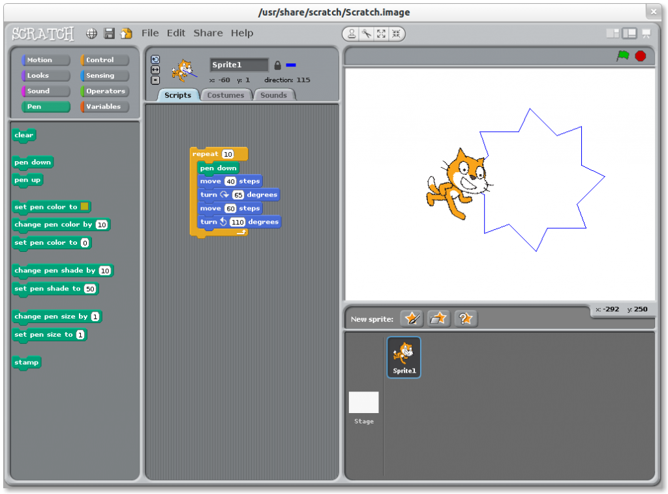Image resolution: width=668 pixels, height=494 pixels.
Task: Select the Shrink sprite tool
Action: pyautogui.click(x=396, y=33)
